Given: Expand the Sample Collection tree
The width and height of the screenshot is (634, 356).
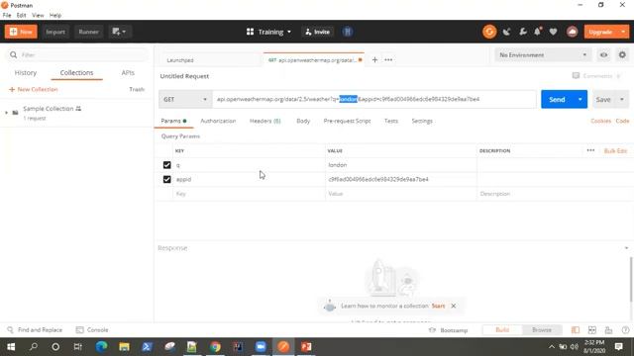Looking at the screenshot, I should coord(6,113).
